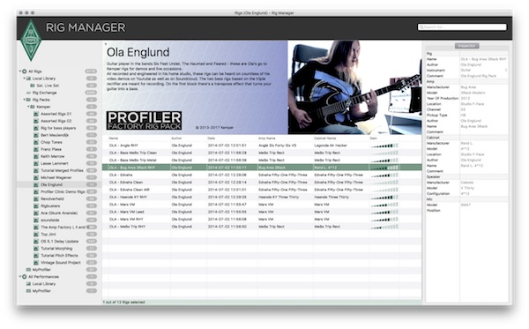Select the Local Library icon under All Performances
The width and height of the screenshot is (529, 329).
coord(28,284)
